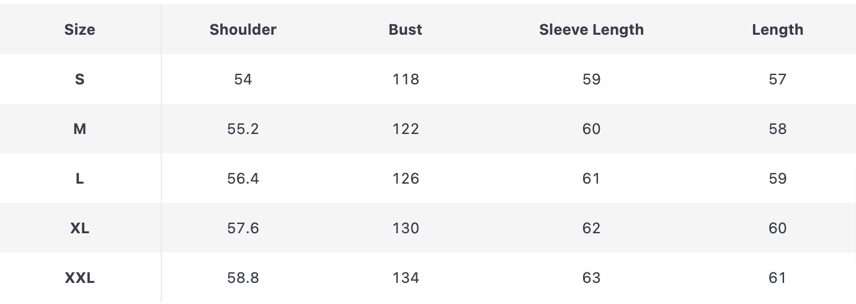The height and width of the screenshot is (304, 856).
Task: Select the XL size row label
Action: 79,228
